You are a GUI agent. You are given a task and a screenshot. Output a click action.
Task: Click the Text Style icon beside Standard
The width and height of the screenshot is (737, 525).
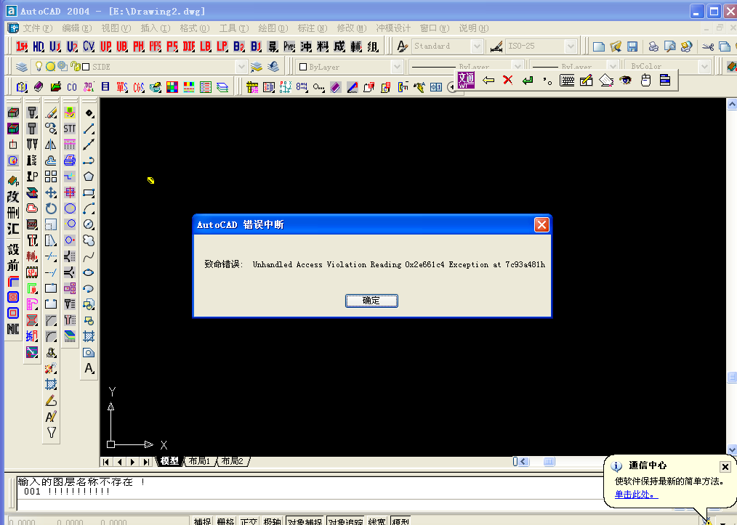(402, 46)
